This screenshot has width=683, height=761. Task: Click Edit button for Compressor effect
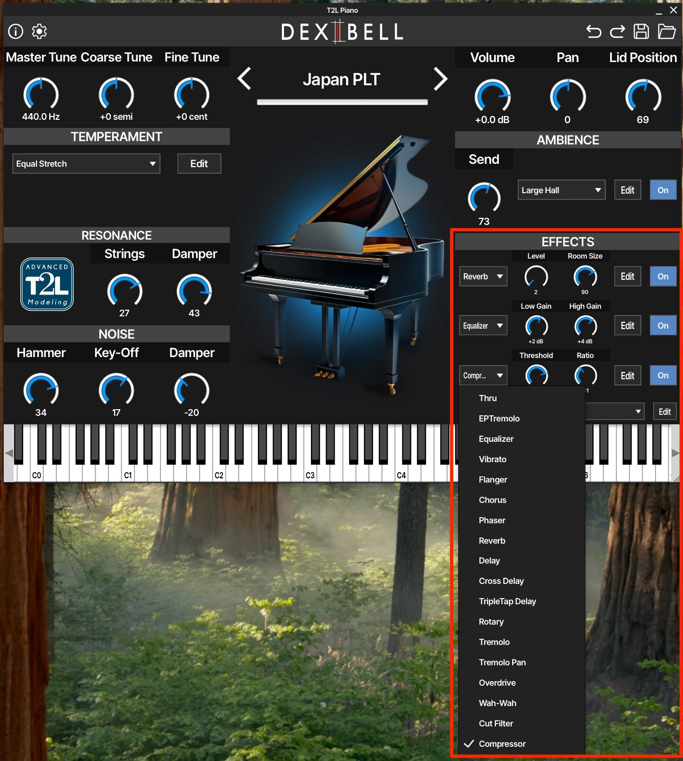pyautogui.click(x=627, y=376)
